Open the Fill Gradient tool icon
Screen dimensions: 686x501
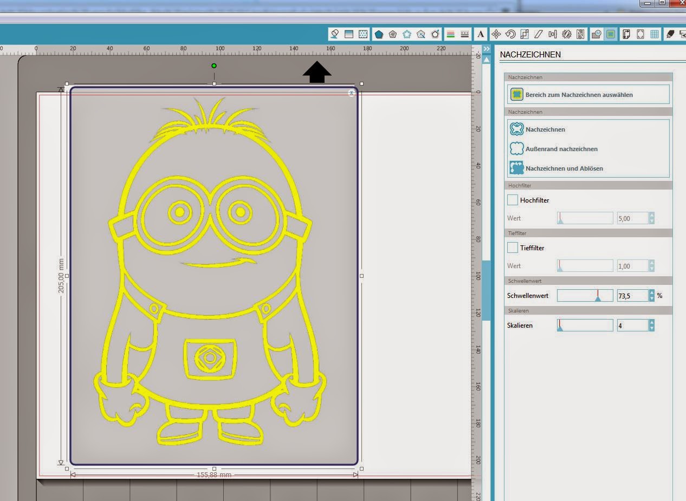349,34
